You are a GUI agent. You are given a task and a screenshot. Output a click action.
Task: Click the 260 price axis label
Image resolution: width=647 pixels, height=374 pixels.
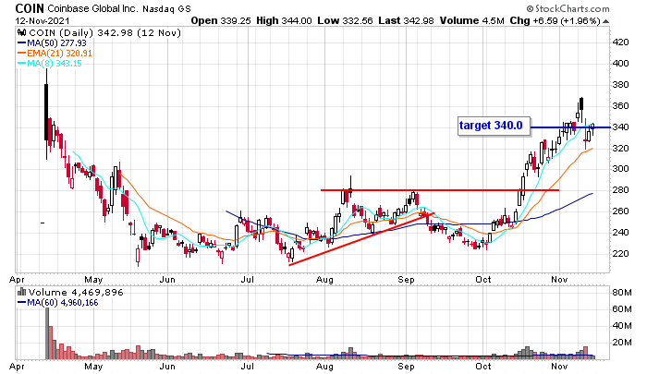621,211
